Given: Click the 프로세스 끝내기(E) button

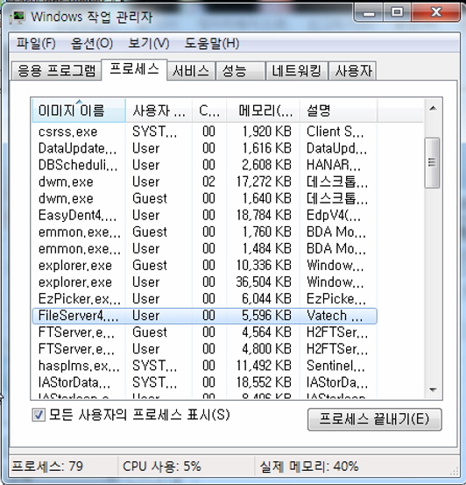Looking at the screenshot, I should [375, 419].
